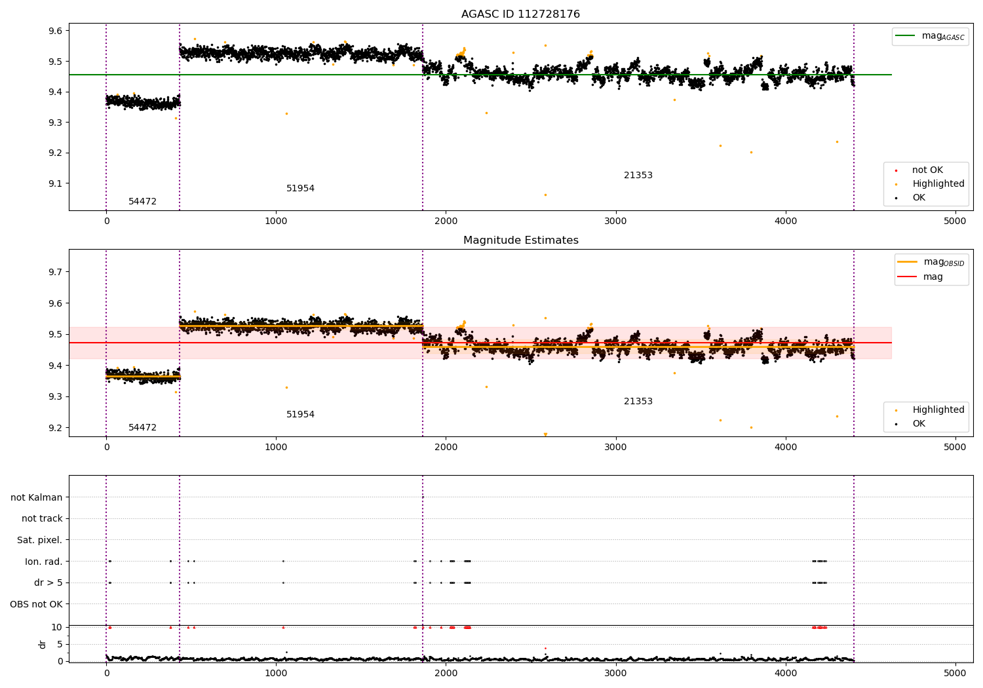983x688 pixels.
Task: Click the title 'AGASC ID 112728176'
Action: click(520, 14)
